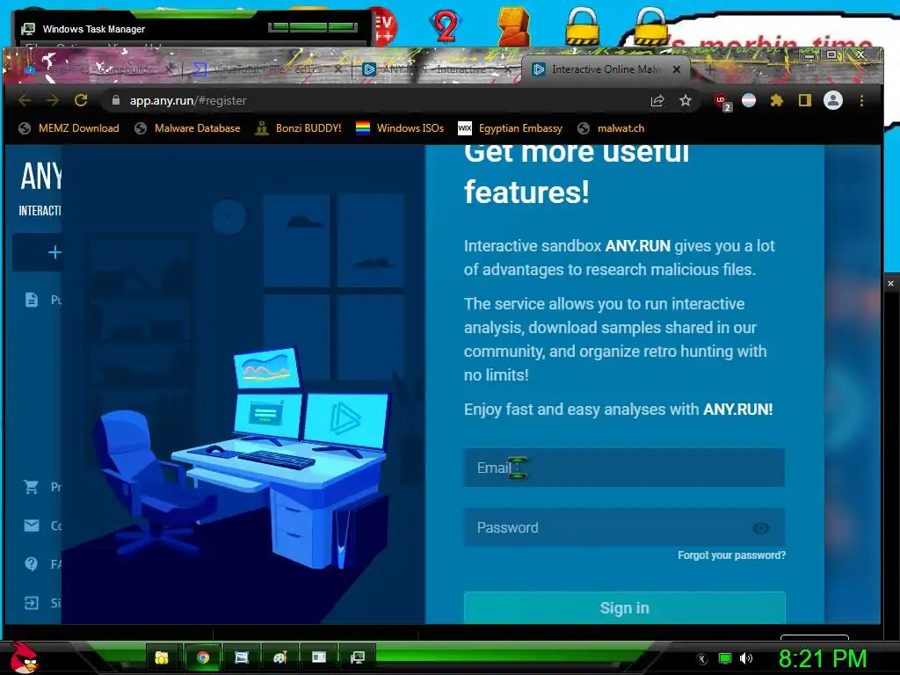Click the 8:21 PM clock
The width and height of the screenshot is (900, 675).
pyautogui.click(x=822, y=658)
